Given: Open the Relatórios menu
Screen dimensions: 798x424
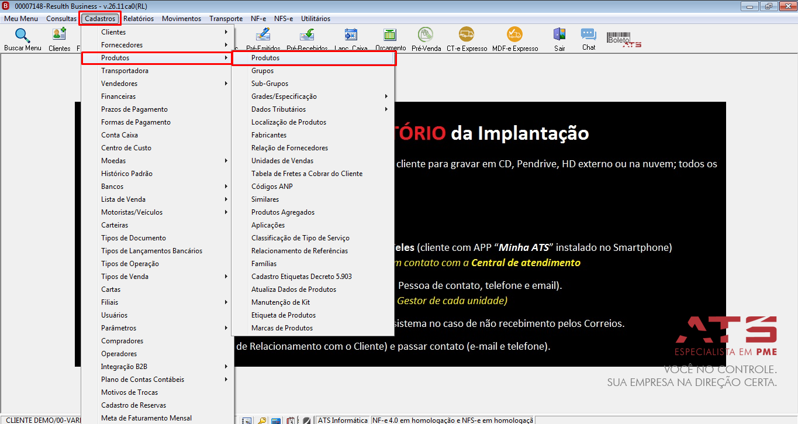Looking at the screenshot, I should coord(139,19).
